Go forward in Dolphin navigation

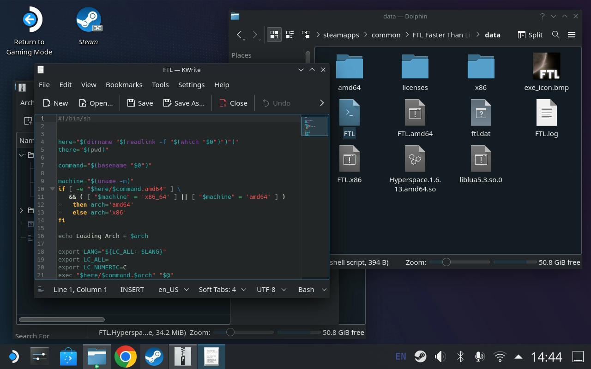255,35
